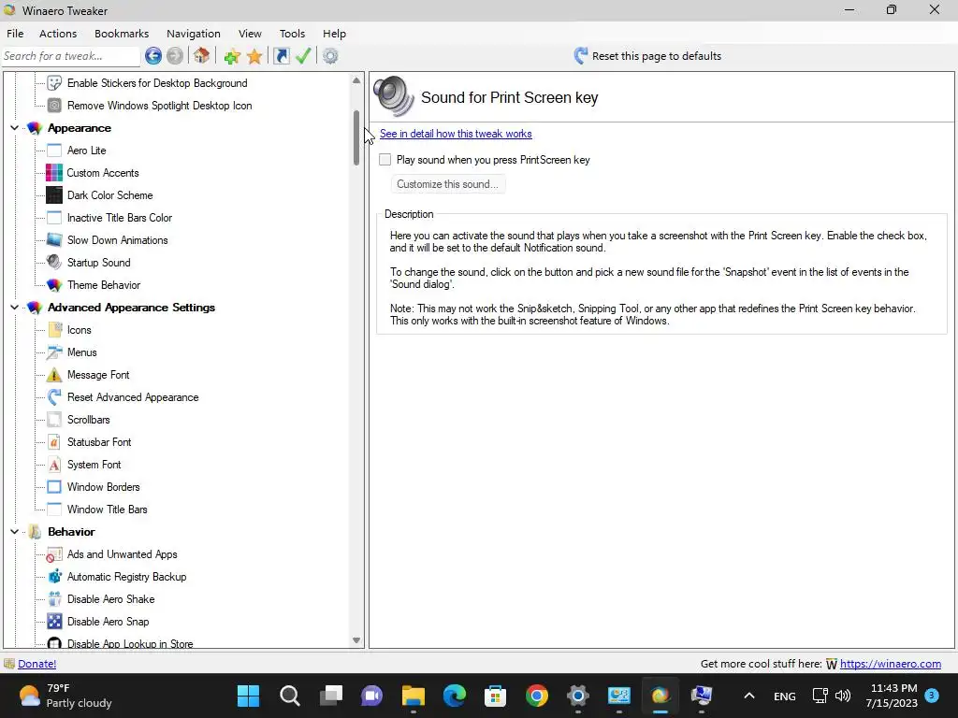Click the Slow Down Animations icon
This screenshot has width=958, height=718.
point(54,240)
